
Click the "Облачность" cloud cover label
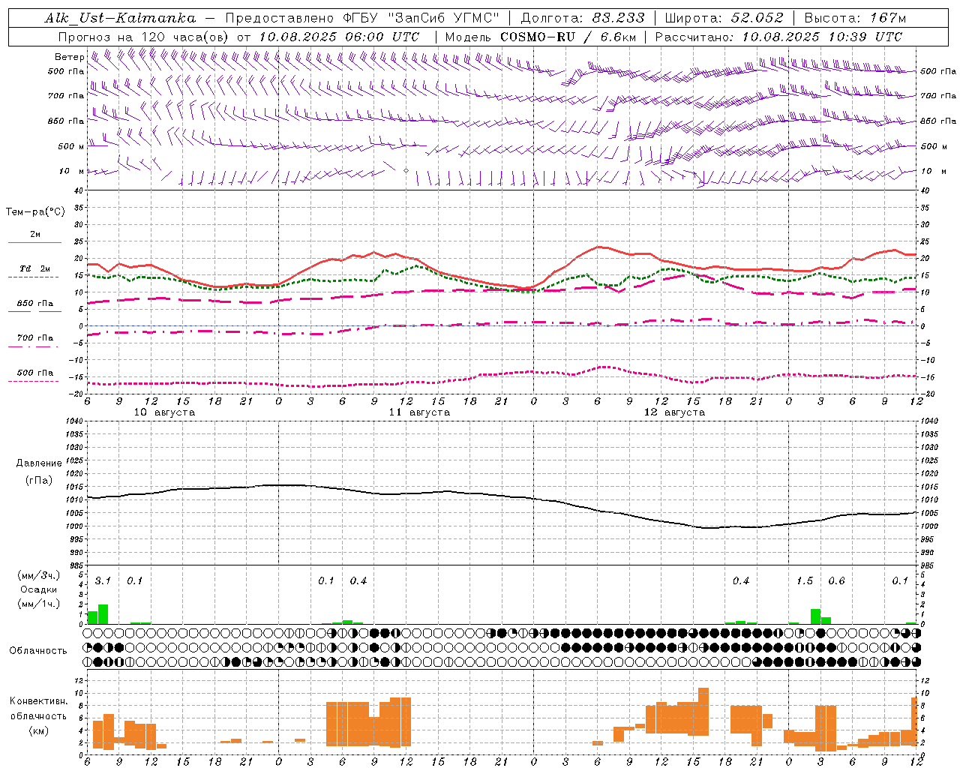tap(38, 650)
